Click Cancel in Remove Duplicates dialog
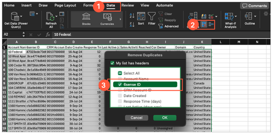274x134 pixels. click(136, 118)
